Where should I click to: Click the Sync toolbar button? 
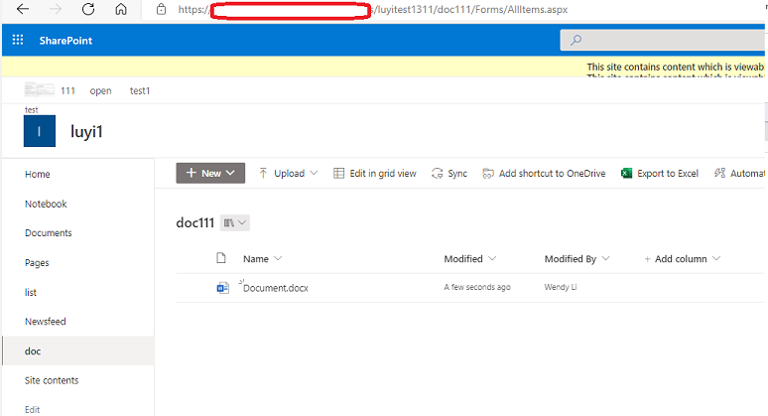pos(449,173)
